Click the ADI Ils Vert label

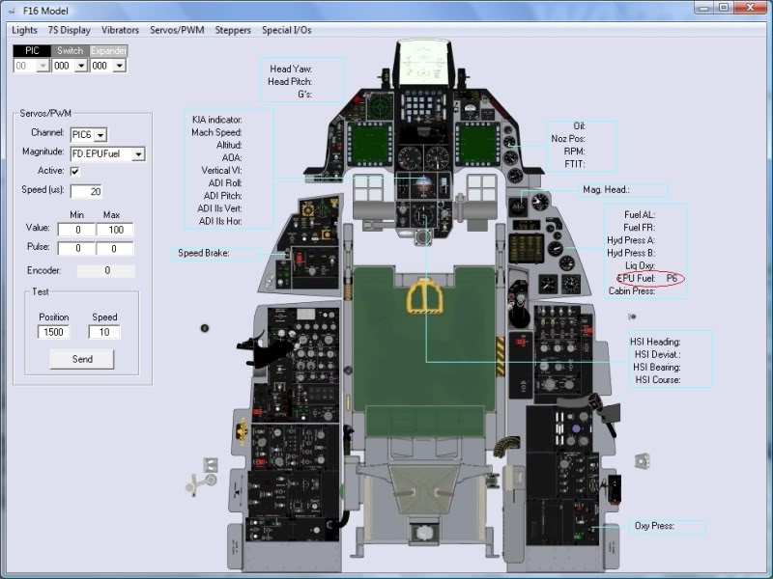tap(220, 208)
